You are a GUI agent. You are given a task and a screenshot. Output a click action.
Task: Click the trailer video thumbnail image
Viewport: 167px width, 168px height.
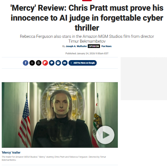click(x=60, y=115)
